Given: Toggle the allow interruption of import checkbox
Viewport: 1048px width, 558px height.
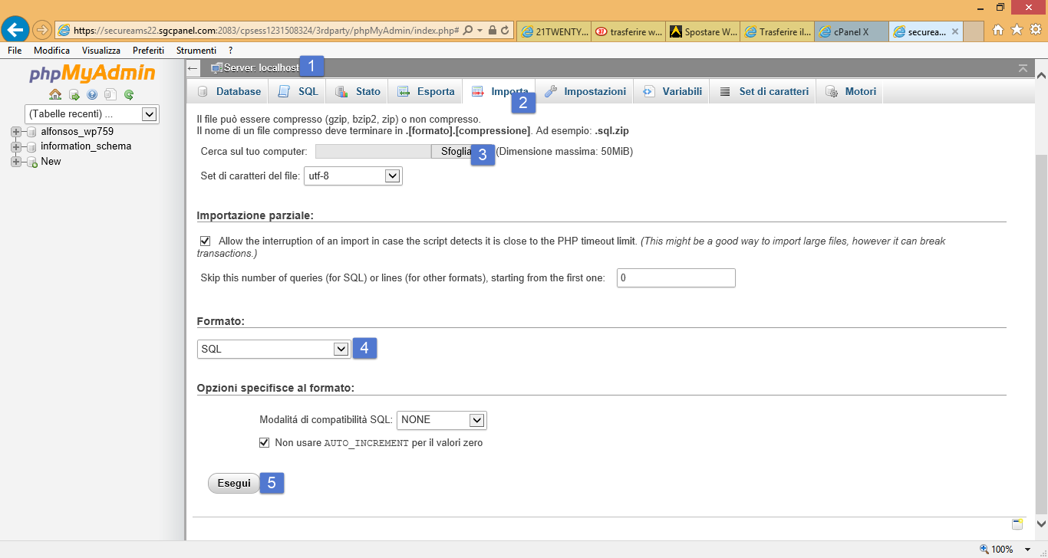Looking at the screenshot, I should tap(205, 241).
